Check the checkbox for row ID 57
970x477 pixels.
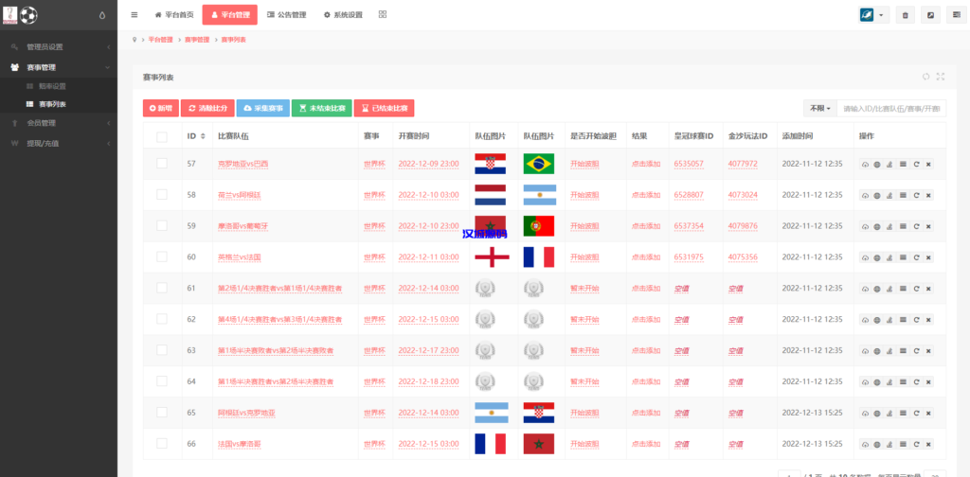(x=162, y=164)
